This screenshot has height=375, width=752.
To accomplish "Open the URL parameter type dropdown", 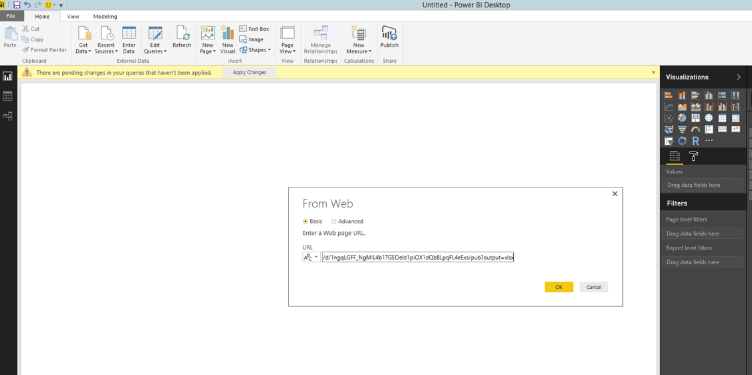I will (x=311, y=258).
